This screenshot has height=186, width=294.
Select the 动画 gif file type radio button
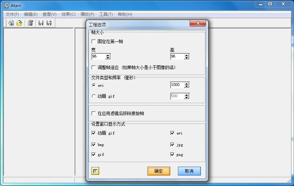click(94, 96)
